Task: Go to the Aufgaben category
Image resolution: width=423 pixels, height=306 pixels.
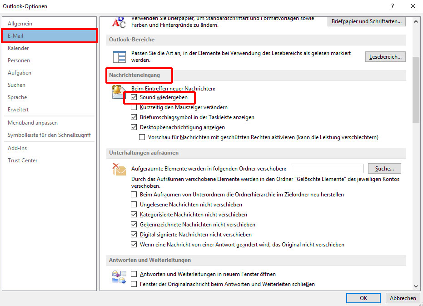Action: 50,73
